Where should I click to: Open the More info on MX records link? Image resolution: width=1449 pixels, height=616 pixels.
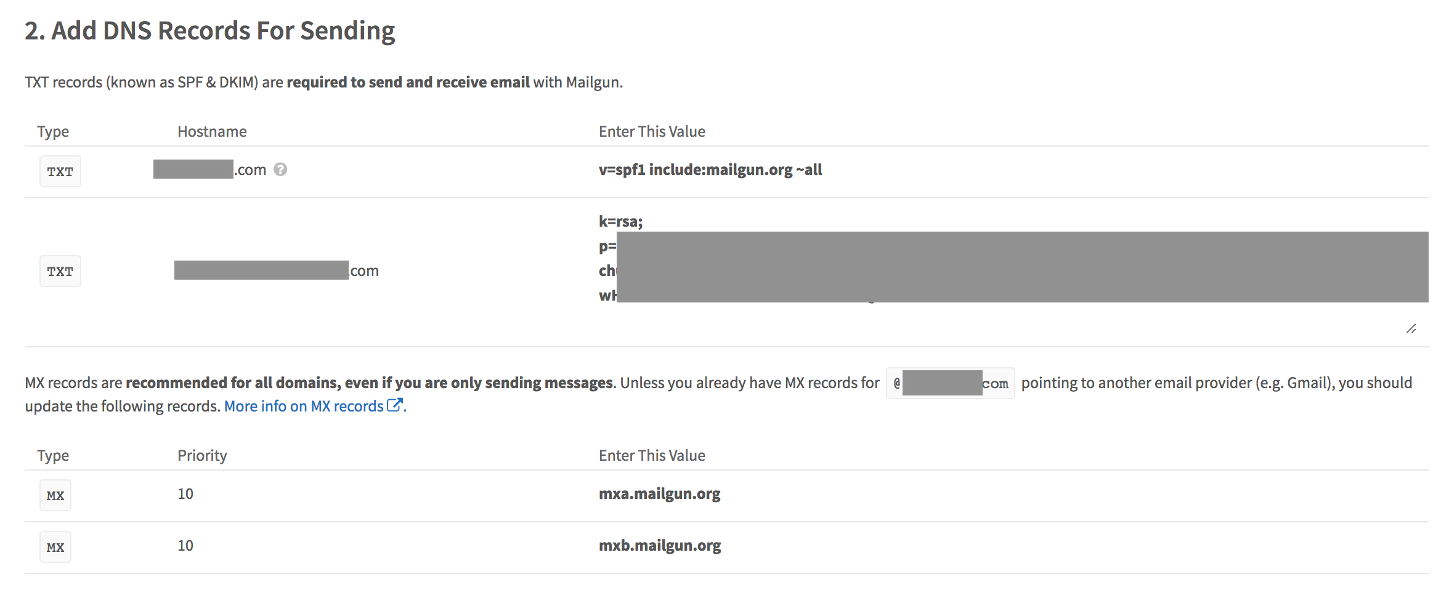click(304, 407)
